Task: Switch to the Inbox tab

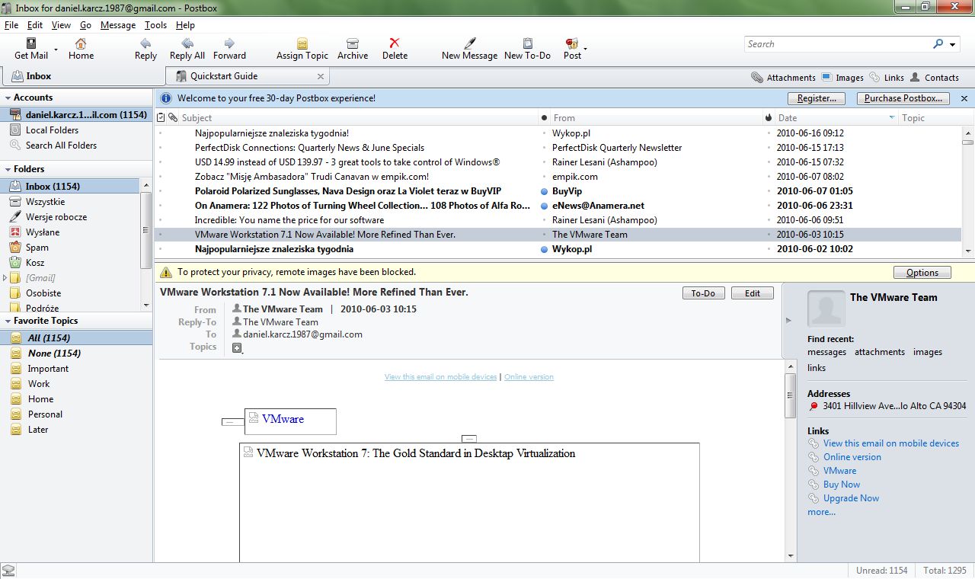Action: point(82,76)
